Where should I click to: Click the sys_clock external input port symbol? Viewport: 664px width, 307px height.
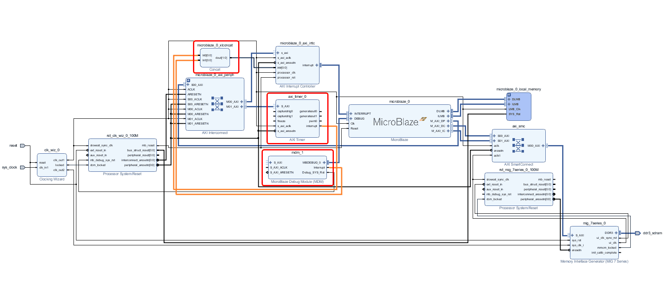23,167
